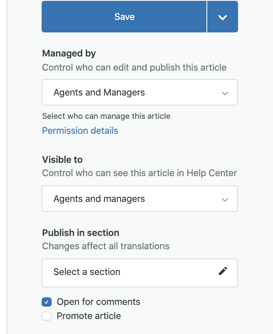Screen dimensions: 273x334
Task: Uncheck the Open for comments checkbox
Action: pos(47,302)
